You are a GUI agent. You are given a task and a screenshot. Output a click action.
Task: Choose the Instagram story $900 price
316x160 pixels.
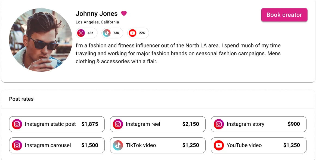(294, 124)
